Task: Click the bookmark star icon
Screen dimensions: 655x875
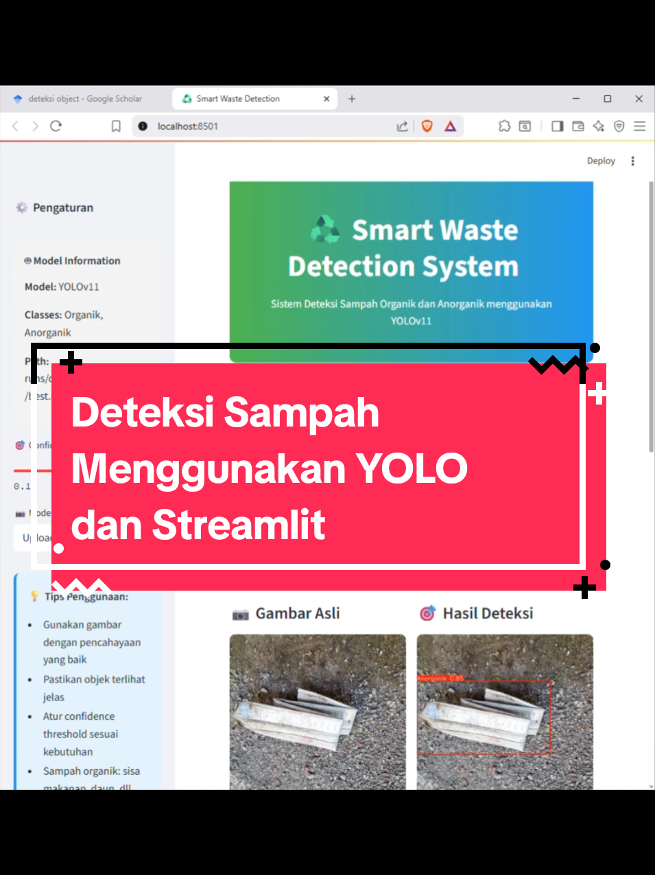Action: [x=115, y=126]
